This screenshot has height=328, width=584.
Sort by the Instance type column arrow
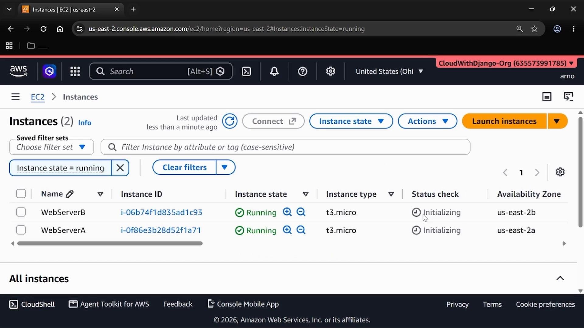pyautogui.click(x=391, y=194)
